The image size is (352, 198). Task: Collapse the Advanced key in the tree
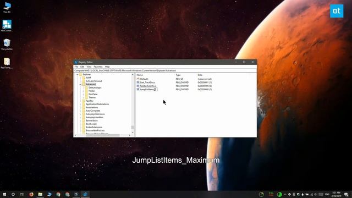80,84
